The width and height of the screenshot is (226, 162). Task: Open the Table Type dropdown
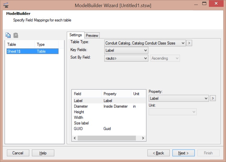[145, 43]
